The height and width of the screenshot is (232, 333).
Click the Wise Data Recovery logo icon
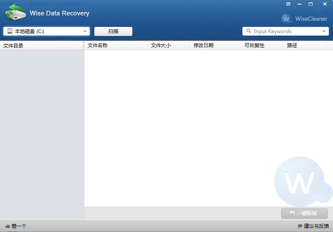15,12
